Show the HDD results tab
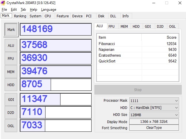 click(136, 26)
